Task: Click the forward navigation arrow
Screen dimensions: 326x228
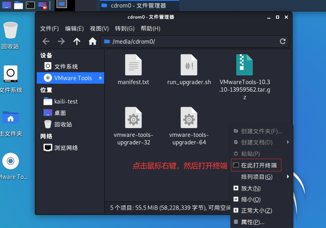Action: click(61, 42)
